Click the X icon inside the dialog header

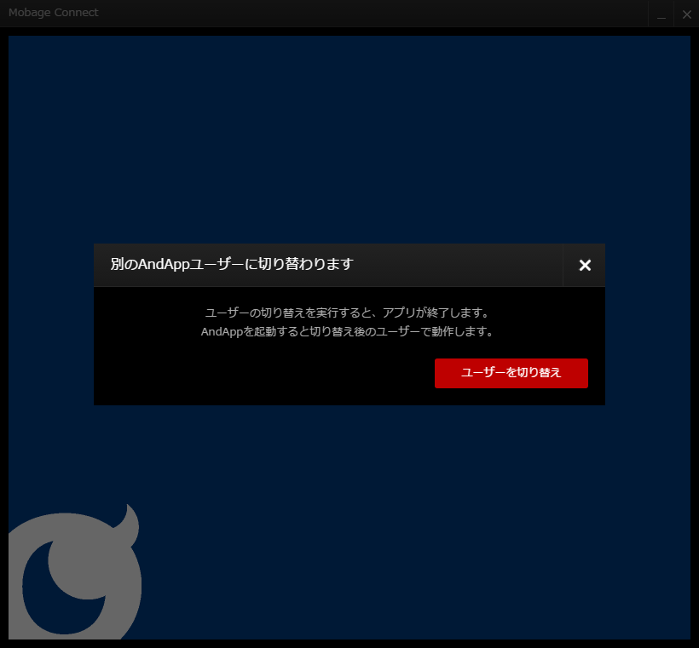584,265
